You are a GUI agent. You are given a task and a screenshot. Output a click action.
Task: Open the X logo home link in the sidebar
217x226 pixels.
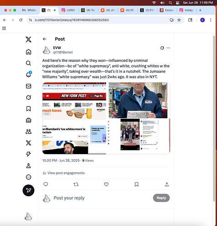pyautogui.click(x=28, y=39)
